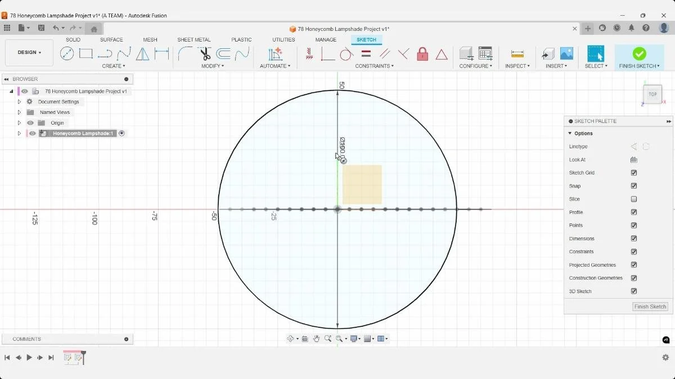This screenshot has width=675, height=379.
Task: Hide the Origin folder visibility eye
Action: coord(30,123)
